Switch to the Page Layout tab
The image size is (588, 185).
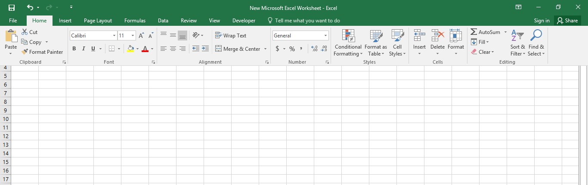(98, 21)
